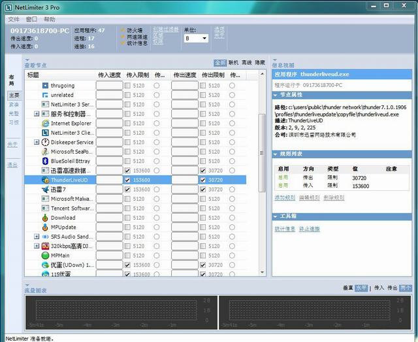Select the 传入 153600 rule row
418x342 pixels.
pos(342,186)
